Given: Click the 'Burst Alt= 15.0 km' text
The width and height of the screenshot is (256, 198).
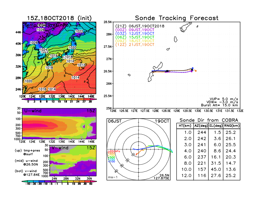Looking at the screenshot, I should point(219,105).
